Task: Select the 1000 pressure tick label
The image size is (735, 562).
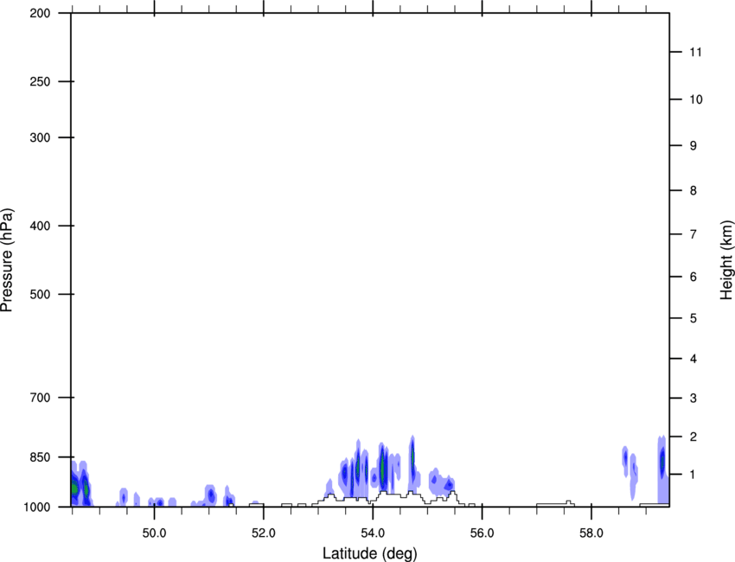Action: click(36, 507)
